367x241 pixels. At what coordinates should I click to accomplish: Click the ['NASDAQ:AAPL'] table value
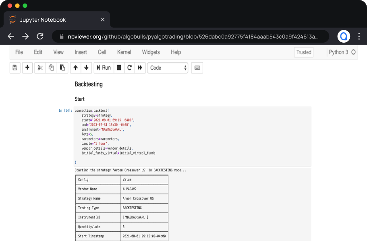coord(144,217)
